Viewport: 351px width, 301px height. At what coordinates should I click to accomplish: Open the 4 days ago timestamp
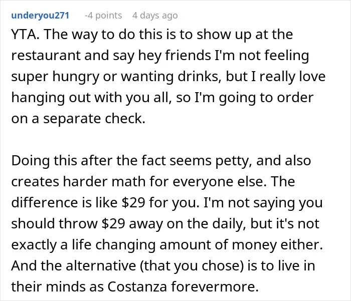tap(155, 16)
